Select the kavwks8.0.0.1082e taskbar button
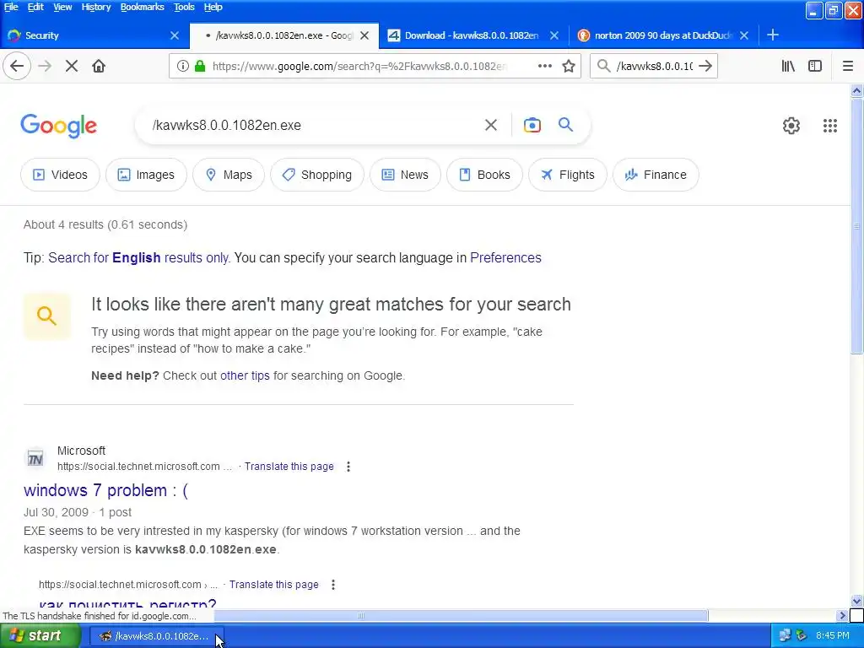The image size is (864, 648). [x=156, y=636]
